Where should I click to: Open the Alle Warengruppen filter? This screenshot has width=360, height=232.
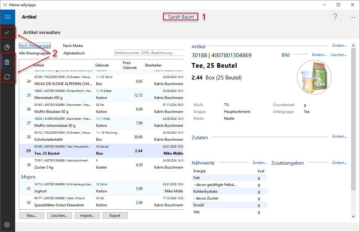pos(35,53)
